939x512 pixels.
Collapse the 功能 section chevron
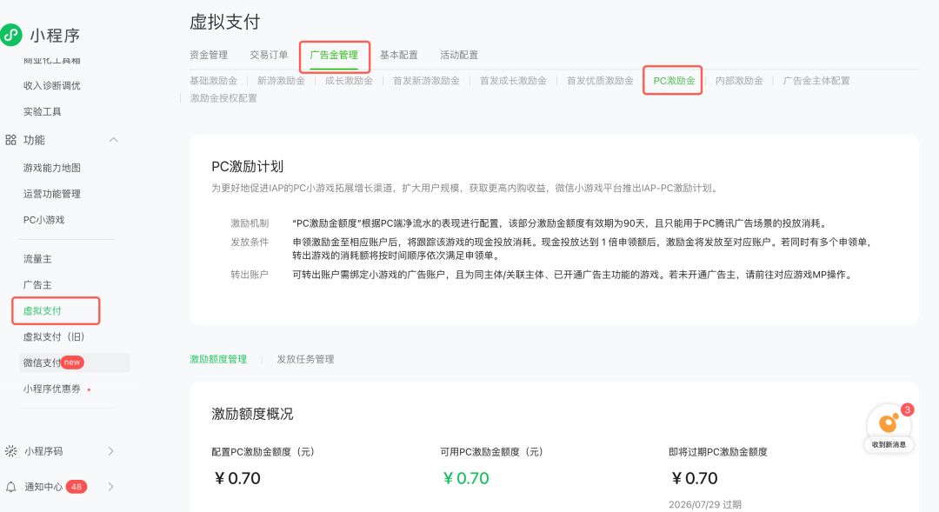[113, 140]
